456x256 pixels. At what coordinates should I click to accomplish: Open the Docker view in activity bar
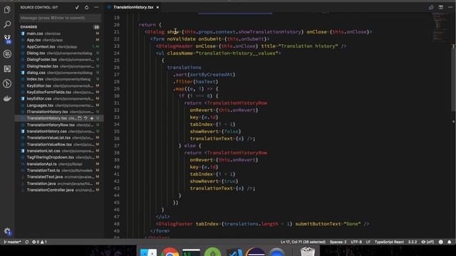click(x=7, y=99)
